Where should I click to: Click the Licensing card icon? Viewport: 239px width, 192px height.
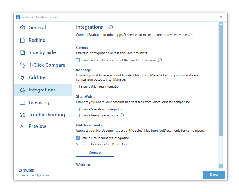(x=22, y=102)
